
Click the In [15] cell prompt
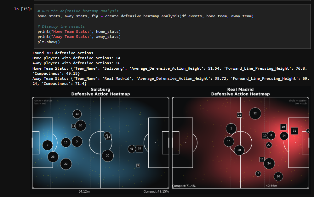pos(23,9)
